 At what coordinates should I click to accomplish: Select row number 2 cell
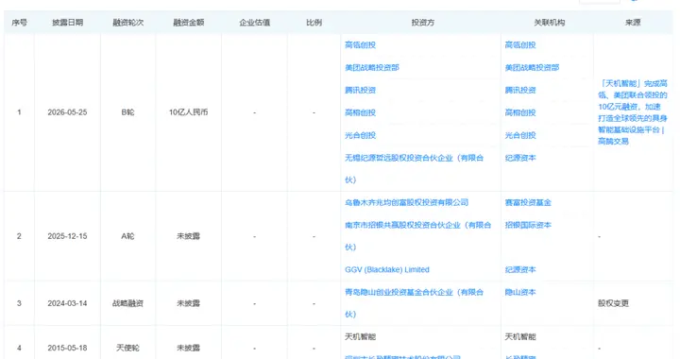coord(19,236)
